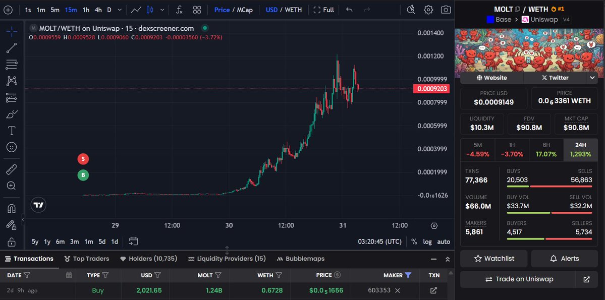Select the pattern drawing tool
This screenshot has height=300, width=605.
coord(12,81)
